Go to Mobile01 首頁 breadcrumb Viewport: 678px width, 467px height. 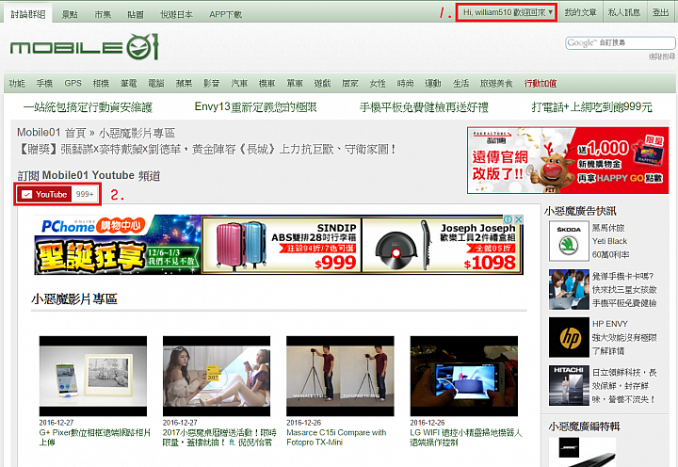tap(52, 133)
